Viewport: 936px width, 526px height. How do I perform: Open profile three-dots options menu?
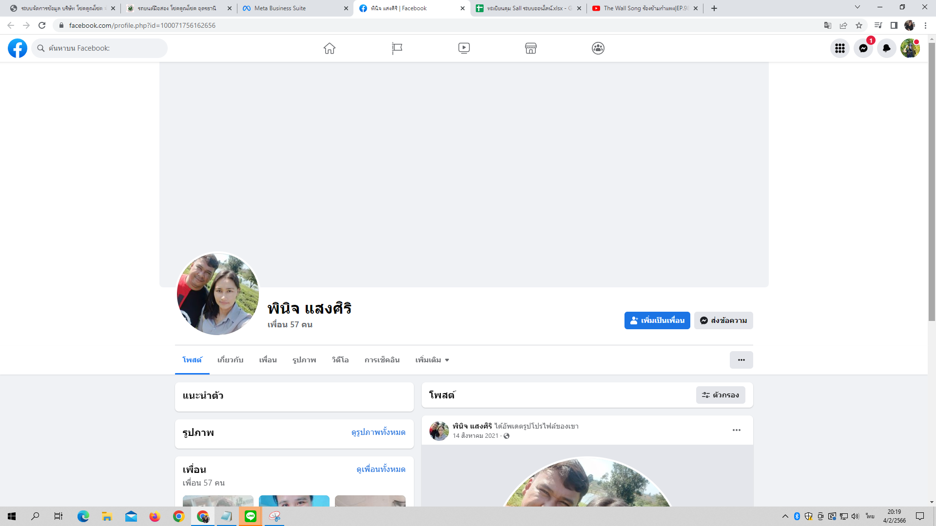pyautogui.click(x=741, y=360)
